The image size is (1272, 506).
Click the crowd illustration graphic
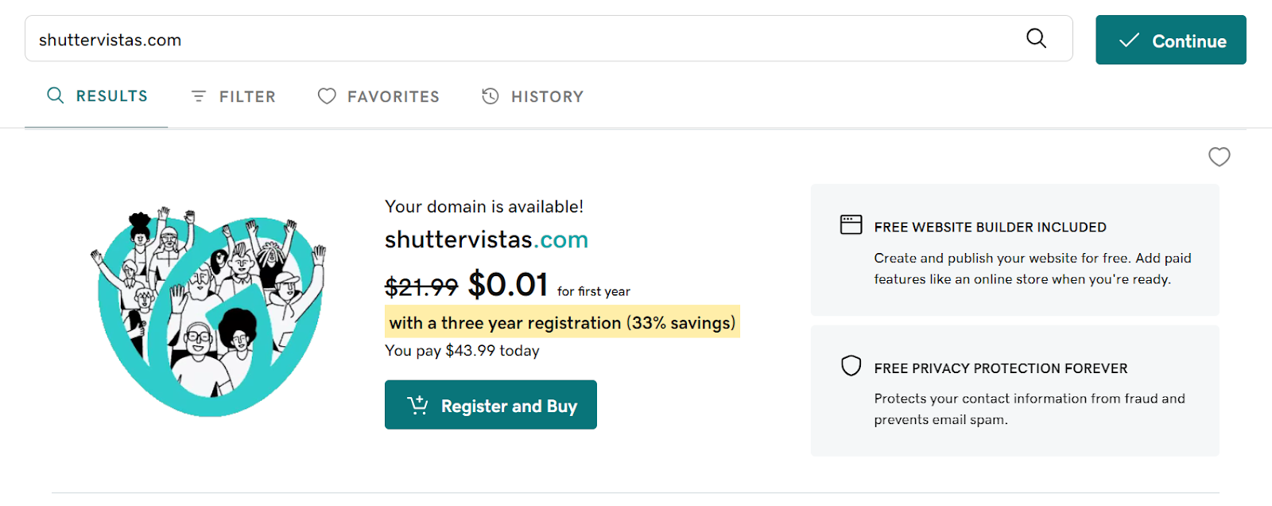click(208, 310)
